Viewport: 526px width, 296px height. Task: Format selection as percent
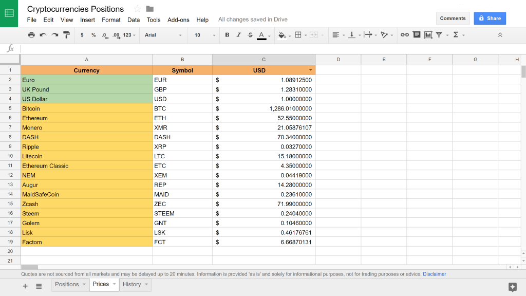click(93, 35)
